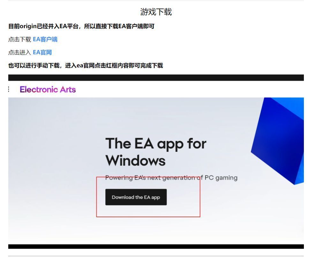Image resolution: width=309 pixels, height=259 pixels.
Task: Click the 点击进入 label text
Action: [20, 52]
